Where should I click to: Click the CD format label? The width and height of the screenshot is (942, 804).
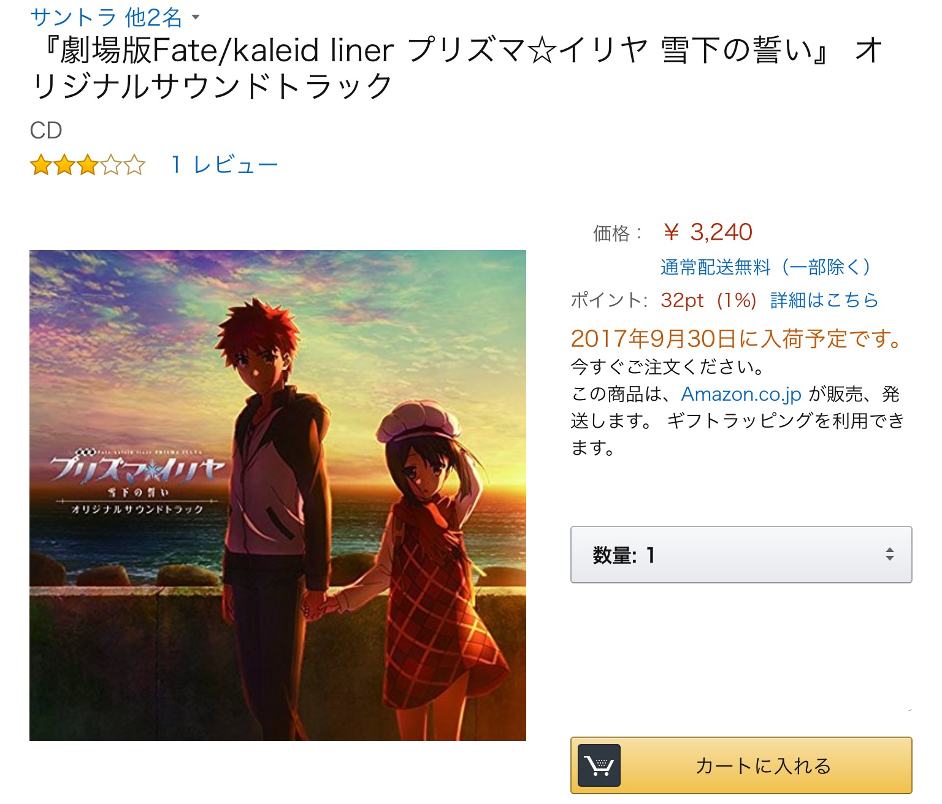point(46,131)
